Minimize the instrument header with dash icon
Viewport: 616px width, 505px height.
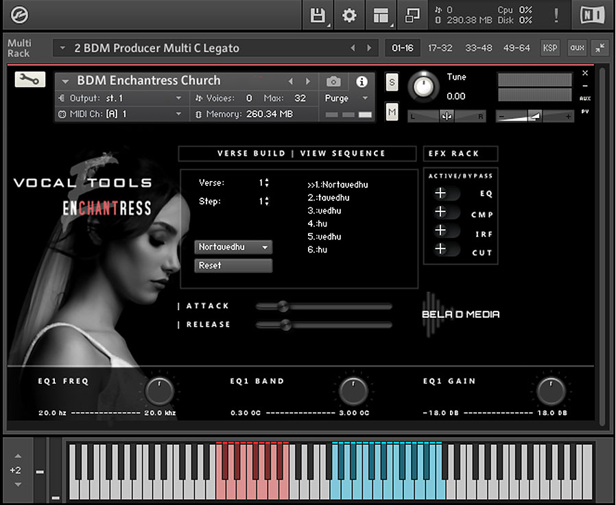click(585, 86)
